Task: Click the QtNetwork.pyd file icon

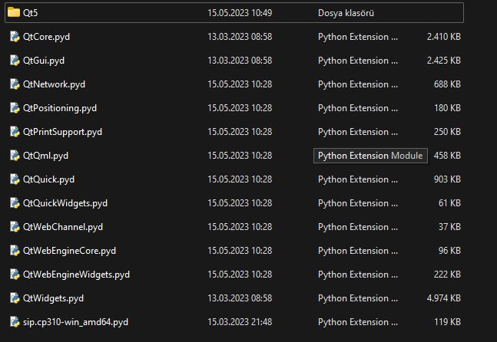Action: (x=15, y=84)
